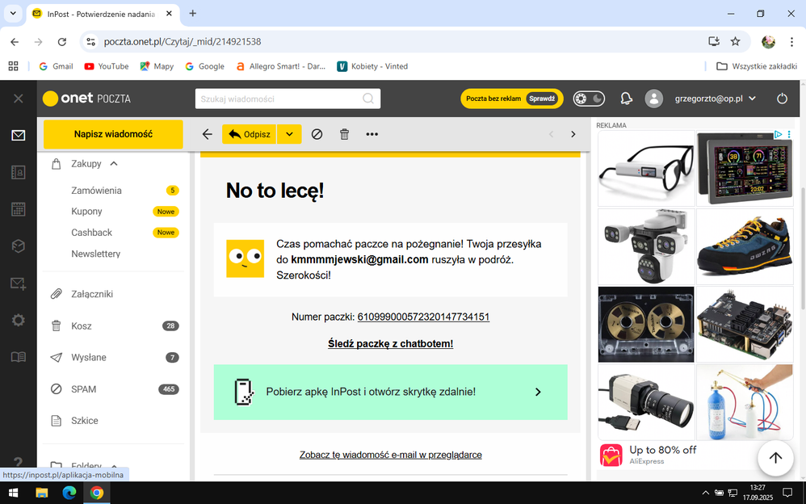The height and width of the screenshot is (504, 806).
Task: Go back to message list arrow
Action: [208, 134]
